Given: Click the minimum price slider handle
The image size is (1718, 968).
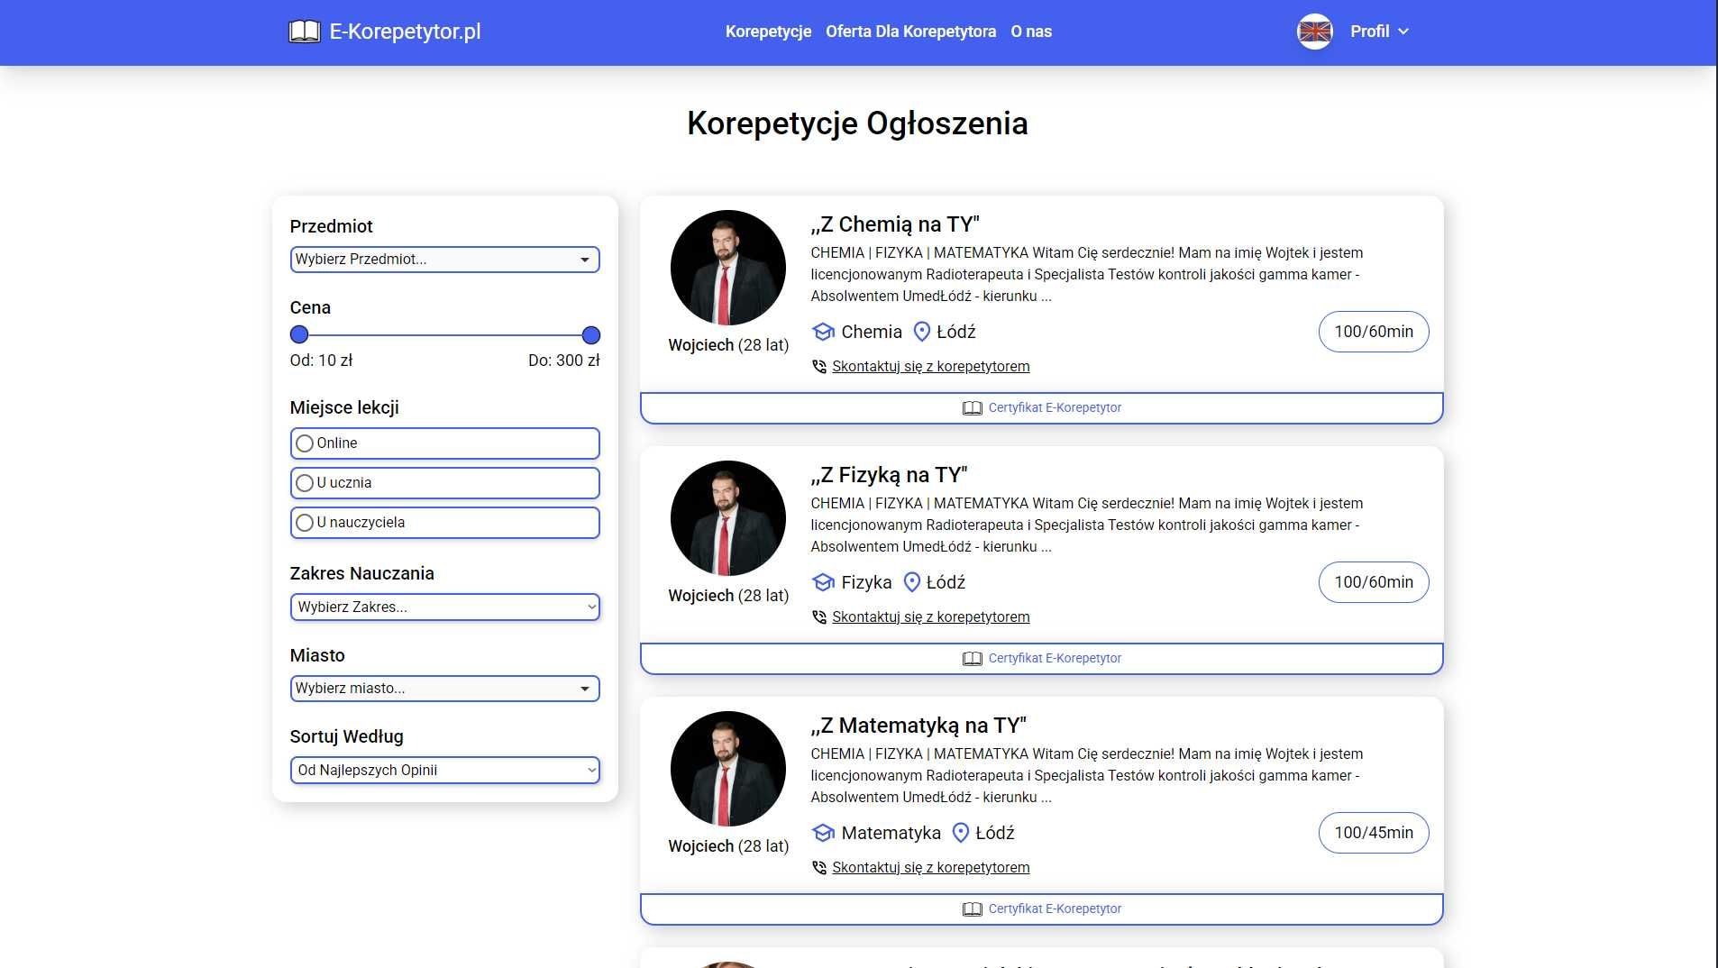Looking at the screenshot, I should tap(299, 335).
